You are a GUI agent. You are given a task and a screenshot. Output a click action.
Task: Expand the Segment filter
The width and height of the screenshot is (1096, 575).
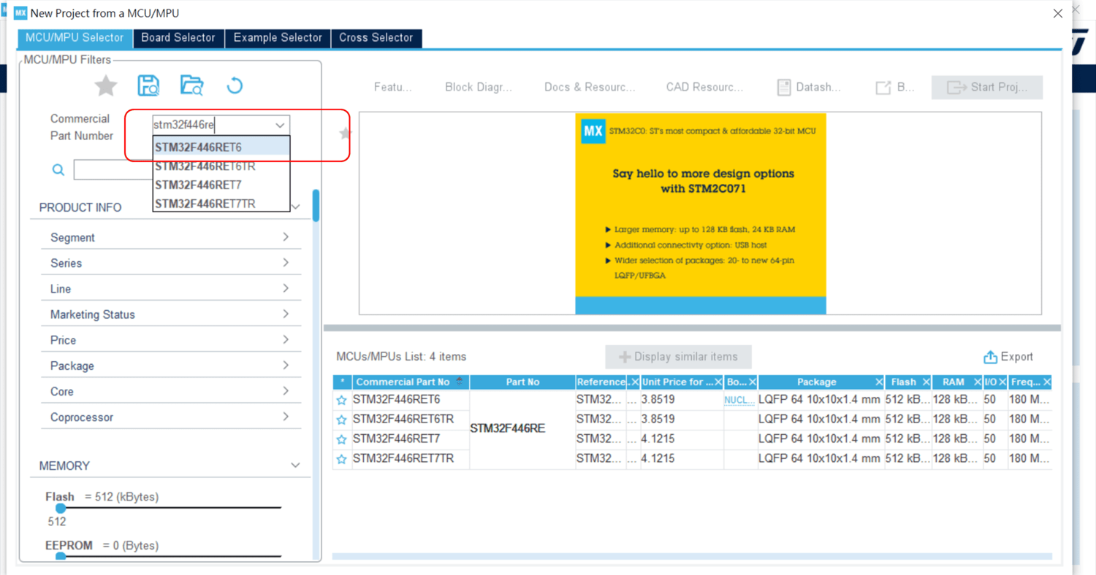286,237
